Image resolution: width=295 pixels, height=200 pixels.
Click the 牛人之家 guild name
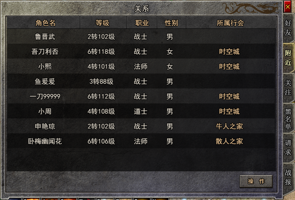[x=229, y=126]
